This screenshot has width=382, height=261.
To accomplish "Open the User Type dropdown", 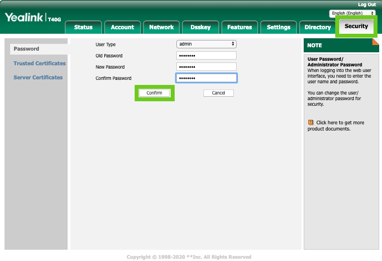I will click(206, 44).
